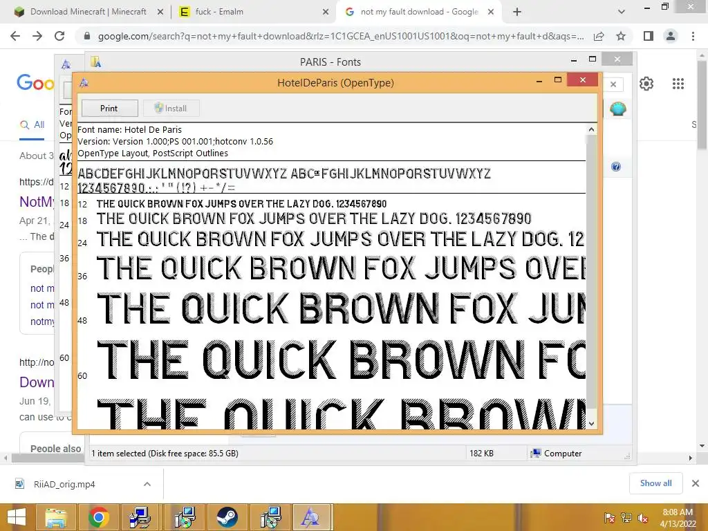Screen dimensions: 708x531
Task: Click the address bar URL
Action: pyautogui.click(x=340, y=36)
